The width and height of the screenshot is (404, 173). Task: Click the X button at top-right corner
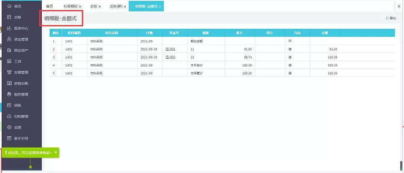[399, 6]
